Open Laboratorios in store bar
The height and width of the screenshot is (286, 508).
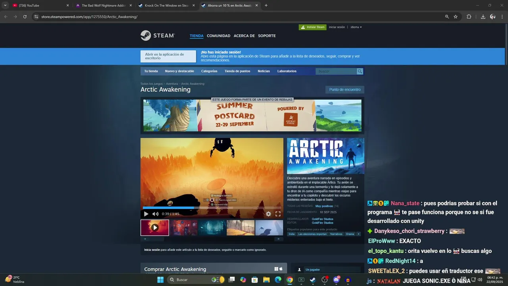(287, 71)
